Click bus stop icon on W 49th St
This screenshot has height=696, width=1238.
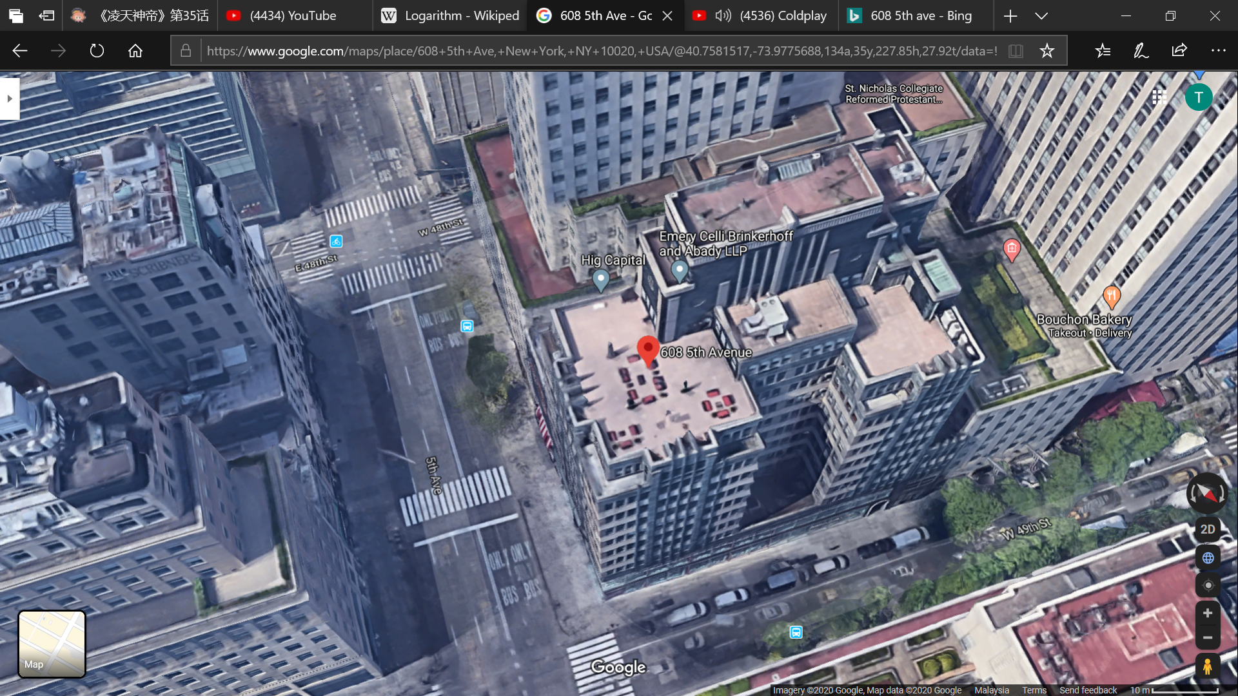pyautogui.click(x=796, y=632)
